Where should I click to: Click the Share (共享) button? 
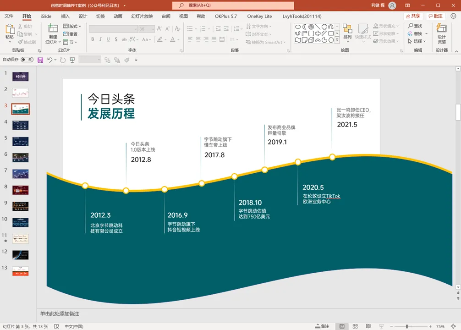click(413, 16)
